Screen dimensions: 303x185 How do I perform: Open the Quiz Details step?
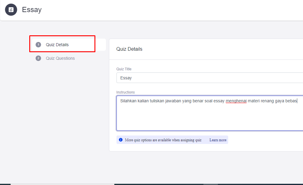coord(57,45)
